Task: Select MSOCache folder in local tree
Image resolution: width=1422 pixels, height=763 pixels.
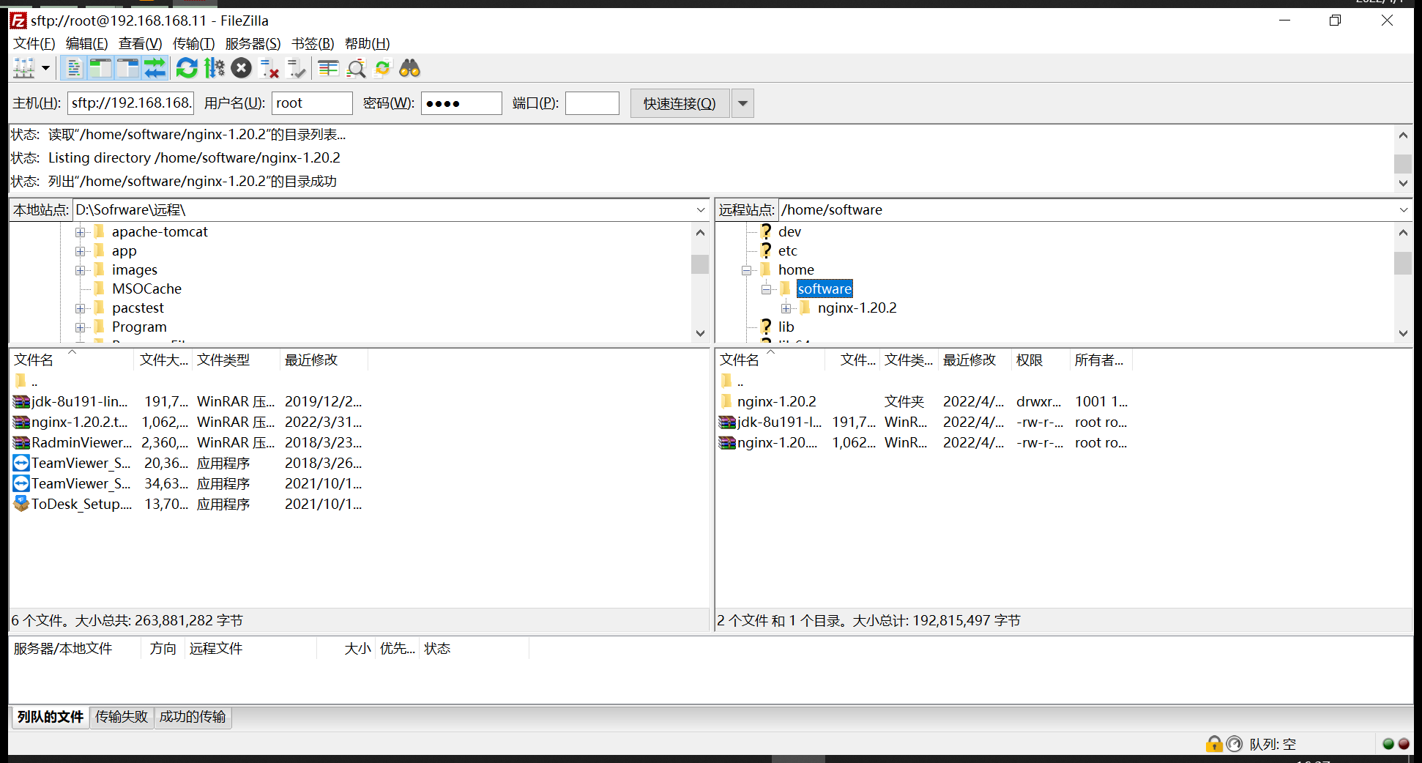Action: click(146, 289)
